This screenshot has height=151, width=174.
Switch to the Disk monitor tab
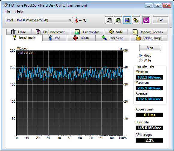87,32
